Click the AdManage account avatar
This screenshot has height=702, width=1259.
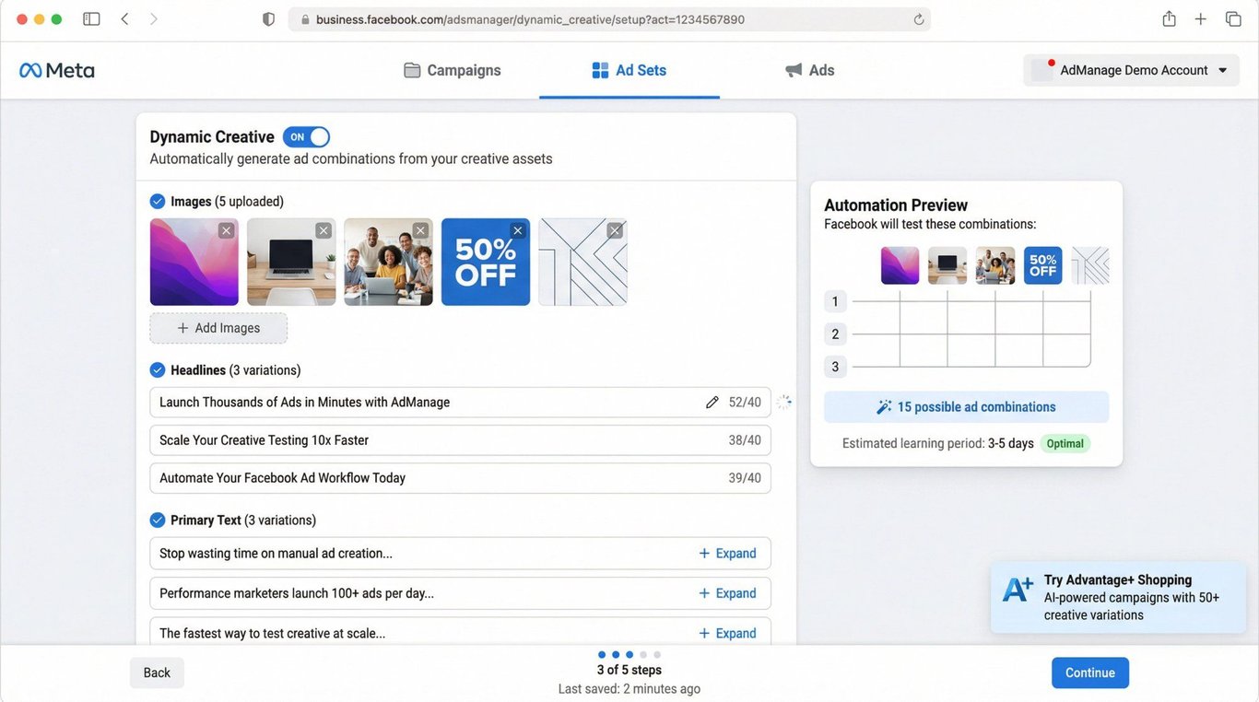[1042, 70]
